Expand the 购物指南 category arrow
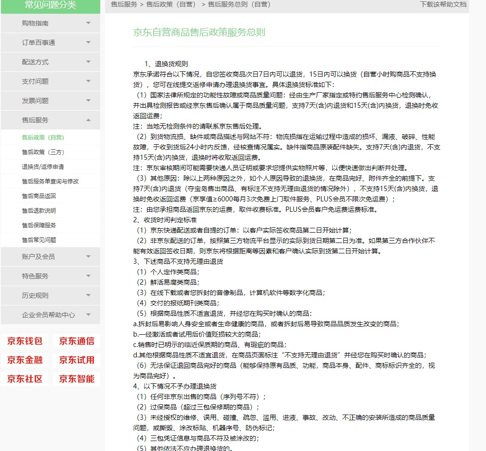The width and height of the screenshot is (486, 451). [88, 23]
